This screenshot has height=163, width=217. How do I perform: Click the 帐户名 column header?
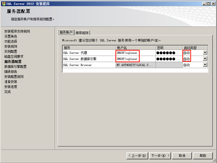point(135,48)
